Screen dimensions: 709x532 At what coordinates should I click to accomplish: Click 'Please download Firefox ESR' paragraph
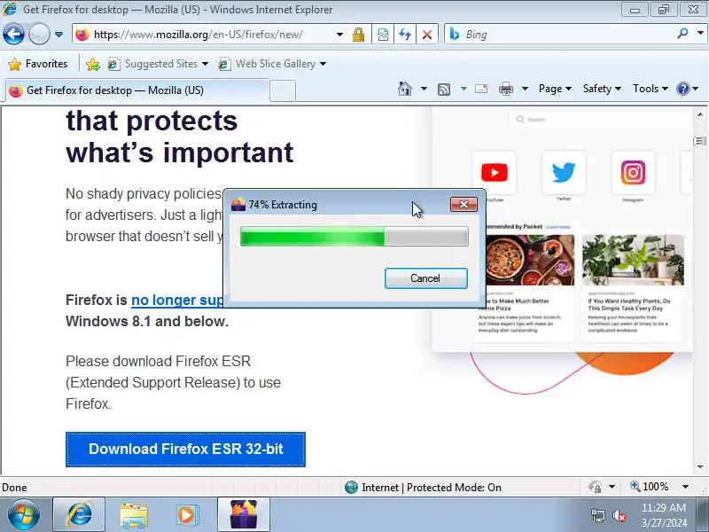click(173, 382)
